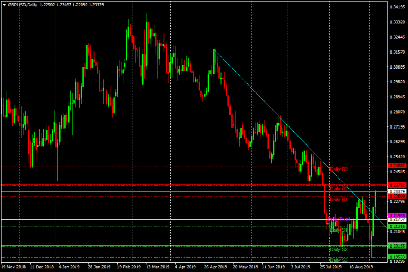Click the Daily R2 line label
408x272 pixels.
click(x=338, y=189)
